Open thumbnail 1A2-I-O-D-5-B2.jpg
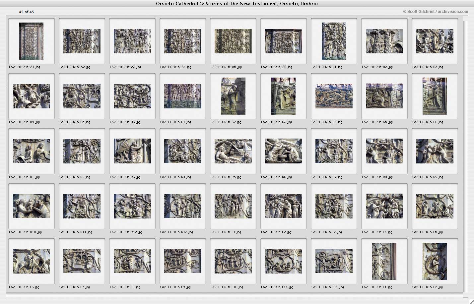Screen dimensions: 474x304 pyautogui.click(x=384, y=41)
